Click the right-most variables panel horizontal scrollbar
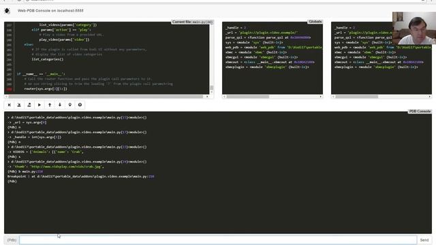This screenshot has width=436, height=245. tap(356, 97)
